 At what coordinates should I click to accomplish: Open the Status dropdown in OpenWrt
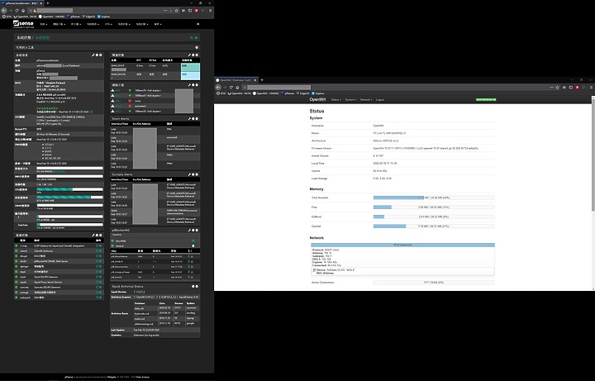[336, 100]
